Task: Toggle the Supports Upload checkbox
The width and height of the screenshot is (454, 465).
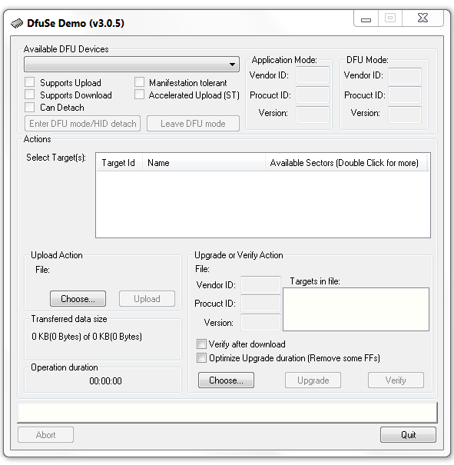Action: click(30, 82)
